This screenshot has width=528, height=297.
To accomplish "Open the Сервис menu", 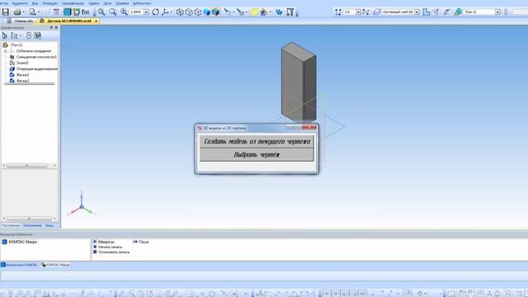I will click(93, 3).
